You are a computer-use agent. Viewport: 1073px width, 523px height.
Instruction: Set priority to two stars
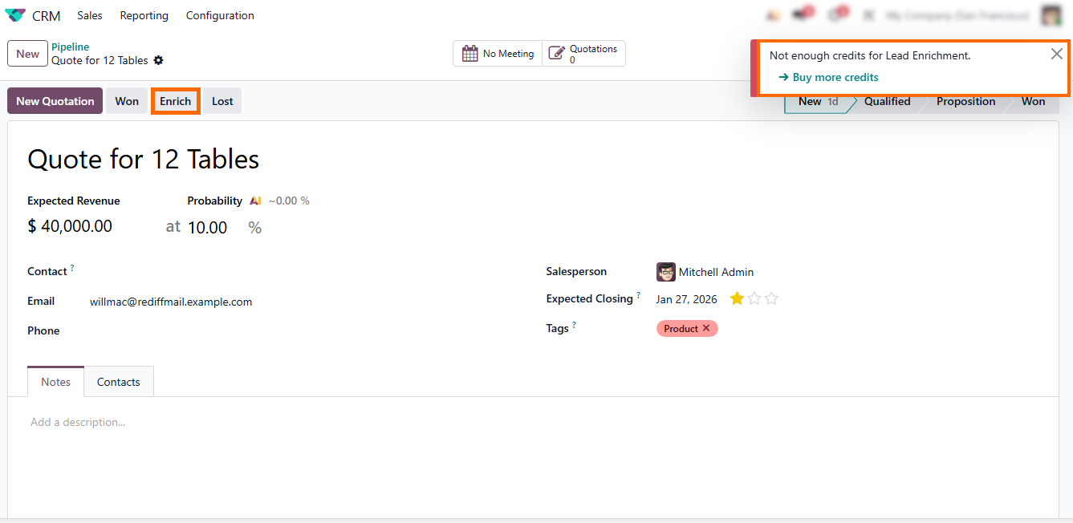[754, 299]
